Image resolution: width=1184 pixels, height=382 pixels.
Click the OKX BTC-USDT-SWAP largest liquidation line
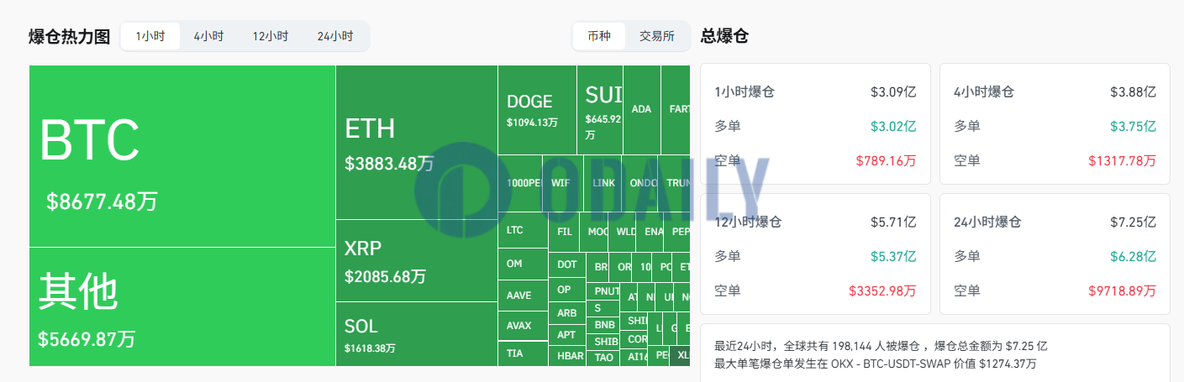click(875, 364)
